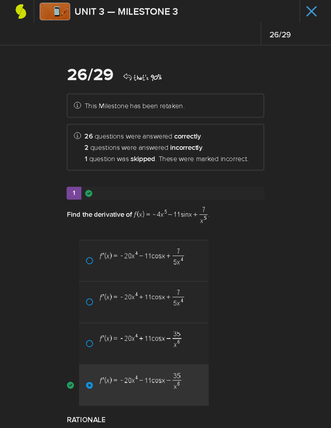The width and height of the screenshot is (331, 428).
Task: Click the purple question 1 number badge
Action: tap(74, 193)
